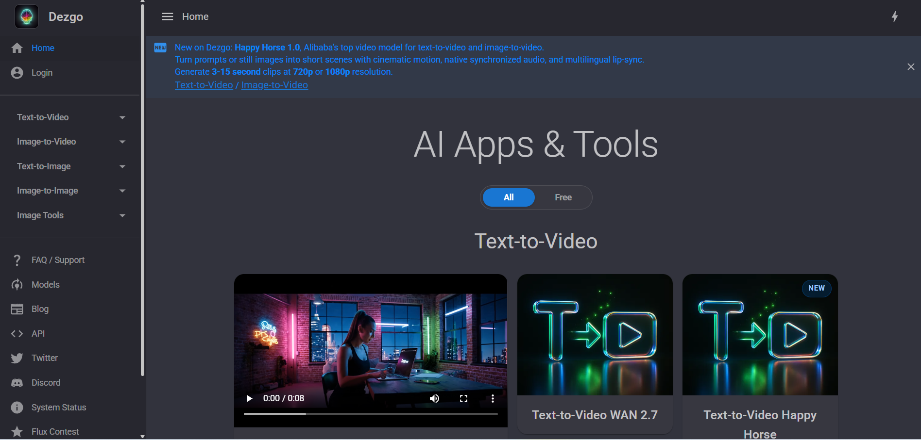Image resolution: width=921 pixels, height=440 pixels.
Task: Open FAQ / Support page
Action: (x=70, y=260)
